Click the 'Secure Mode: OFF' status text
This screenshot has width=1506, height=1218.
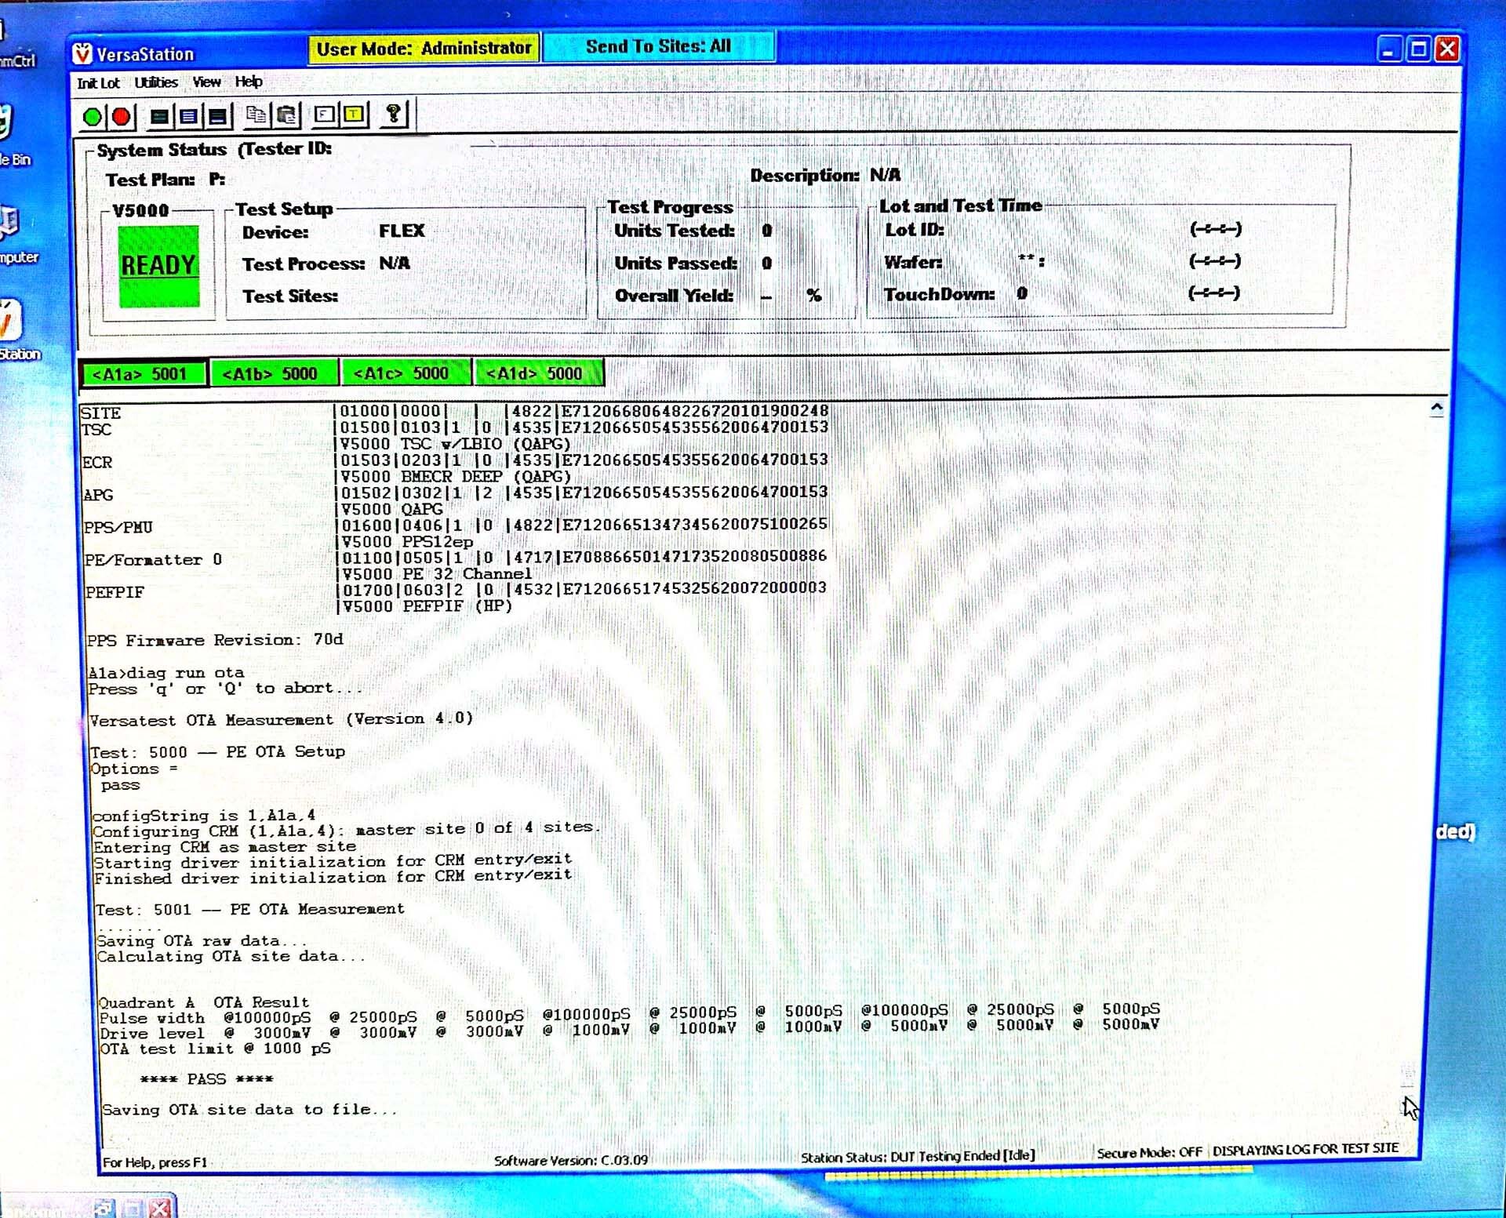click(x=1148, y=1152)
